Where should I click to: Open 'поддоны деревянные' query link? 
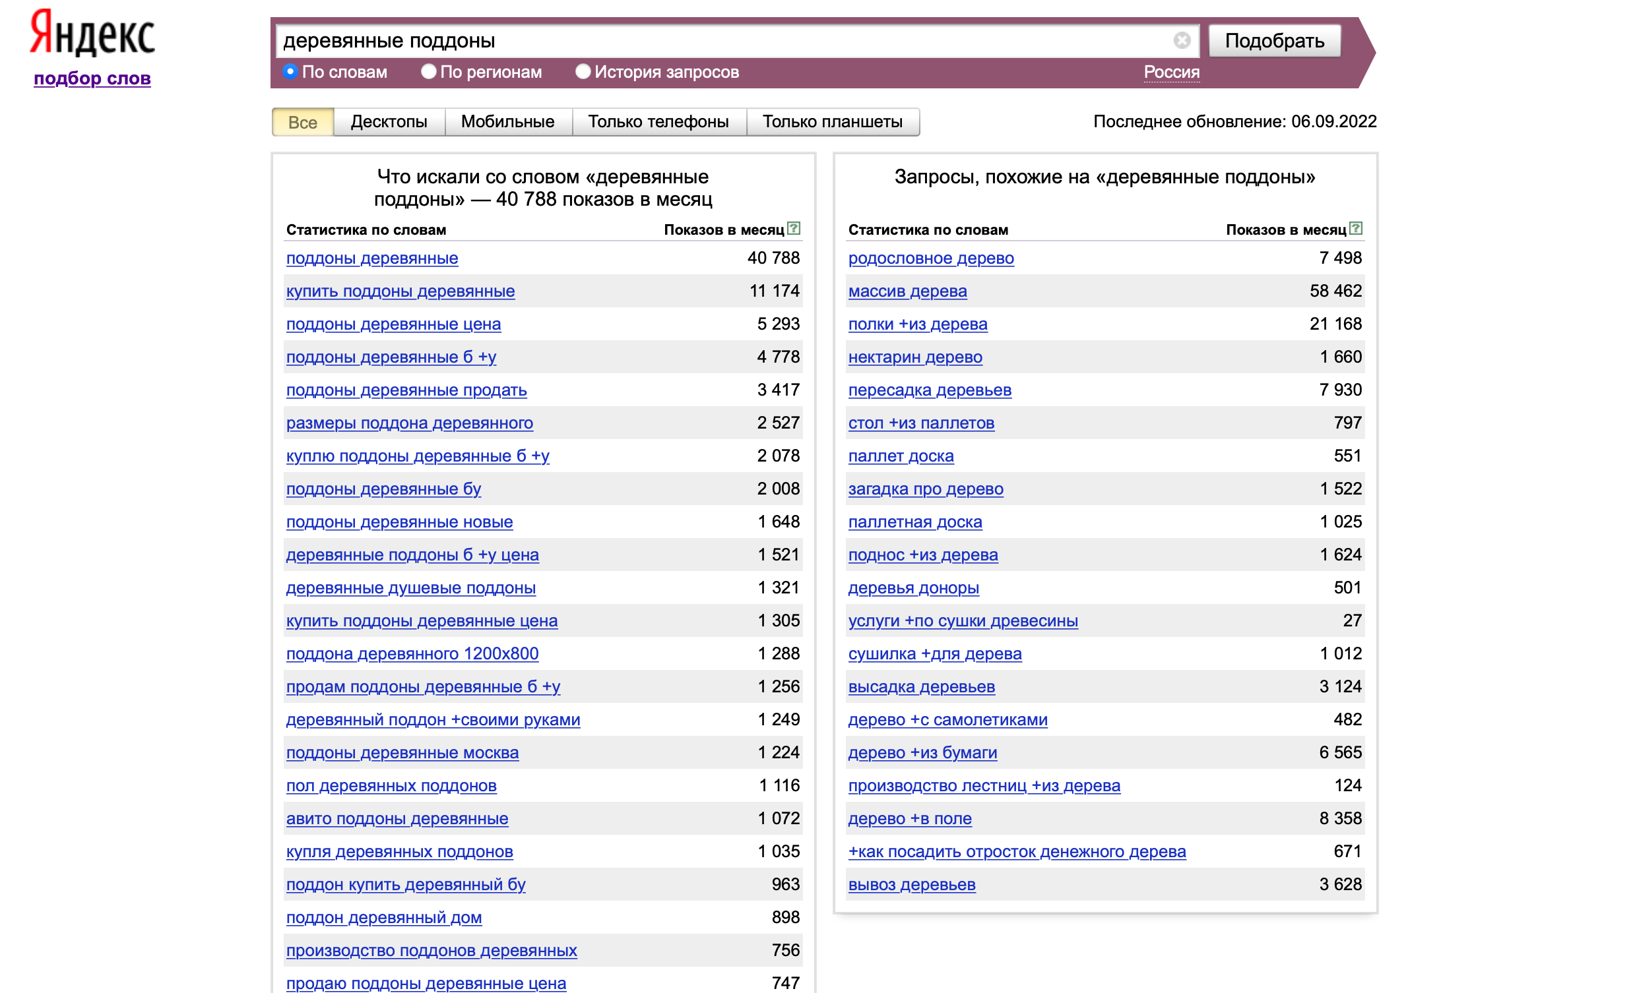372,258
